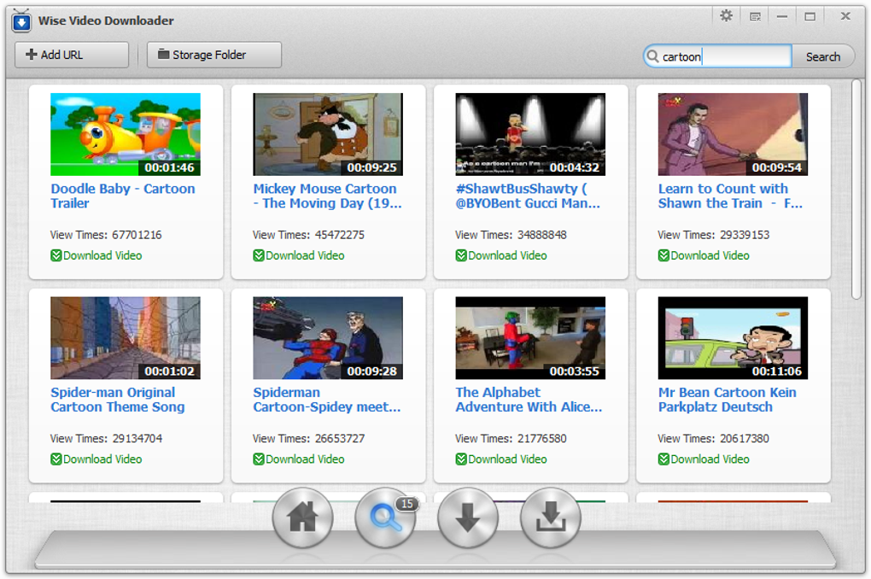Click View Times: 34888848 text
The height and width of the screenshot is (579, 871).
pyautogui.click(x=511, y=235)
